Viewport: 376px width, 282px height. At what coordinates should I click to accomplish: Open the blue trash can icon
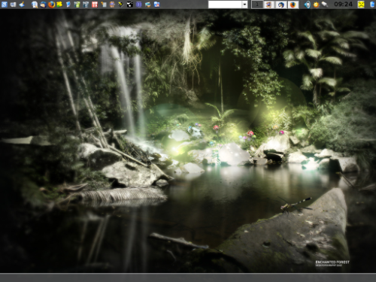click(373, 5)
